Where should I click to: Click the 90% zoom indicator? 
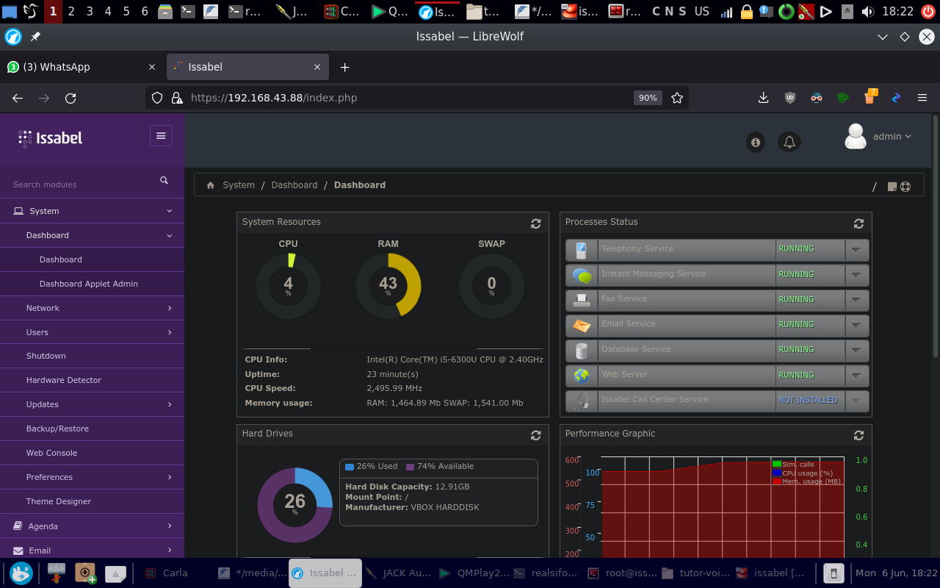click(x=648, y=98)
